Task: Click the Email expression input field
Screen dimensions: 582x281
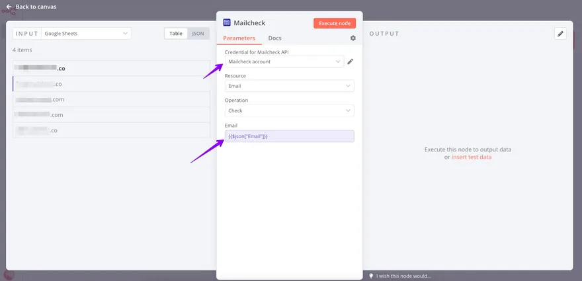Action: (x=290, y=136)
